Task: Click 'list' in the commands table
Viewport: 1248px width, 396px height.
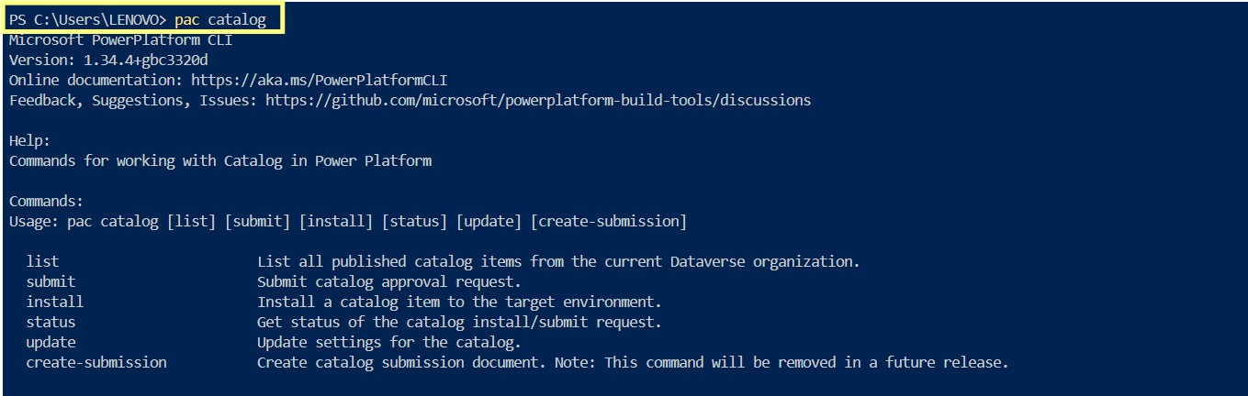Action: point(42,261)
